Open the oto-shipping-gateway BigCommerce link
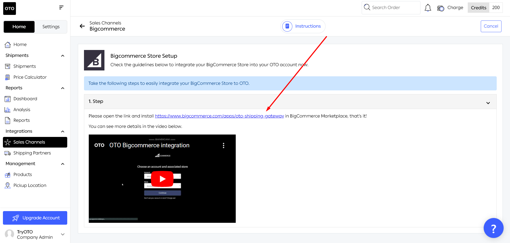Image resolution: width=510 pixels, height=243 pixels. [219, 116]
